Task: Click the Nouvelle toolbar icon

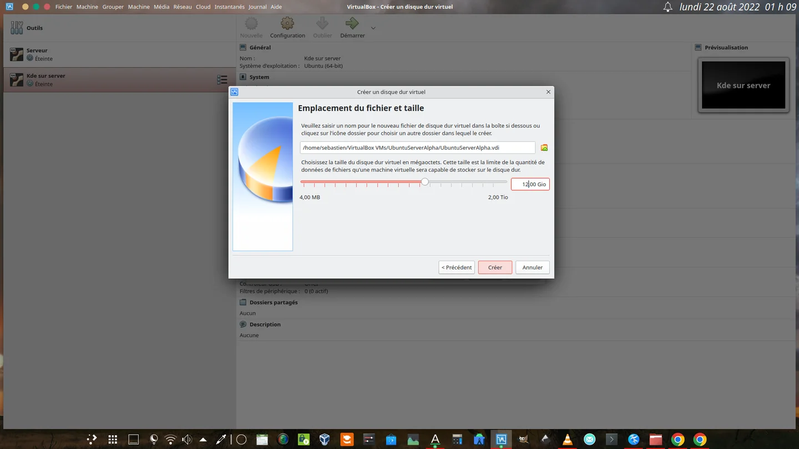Action: (251, 28)
